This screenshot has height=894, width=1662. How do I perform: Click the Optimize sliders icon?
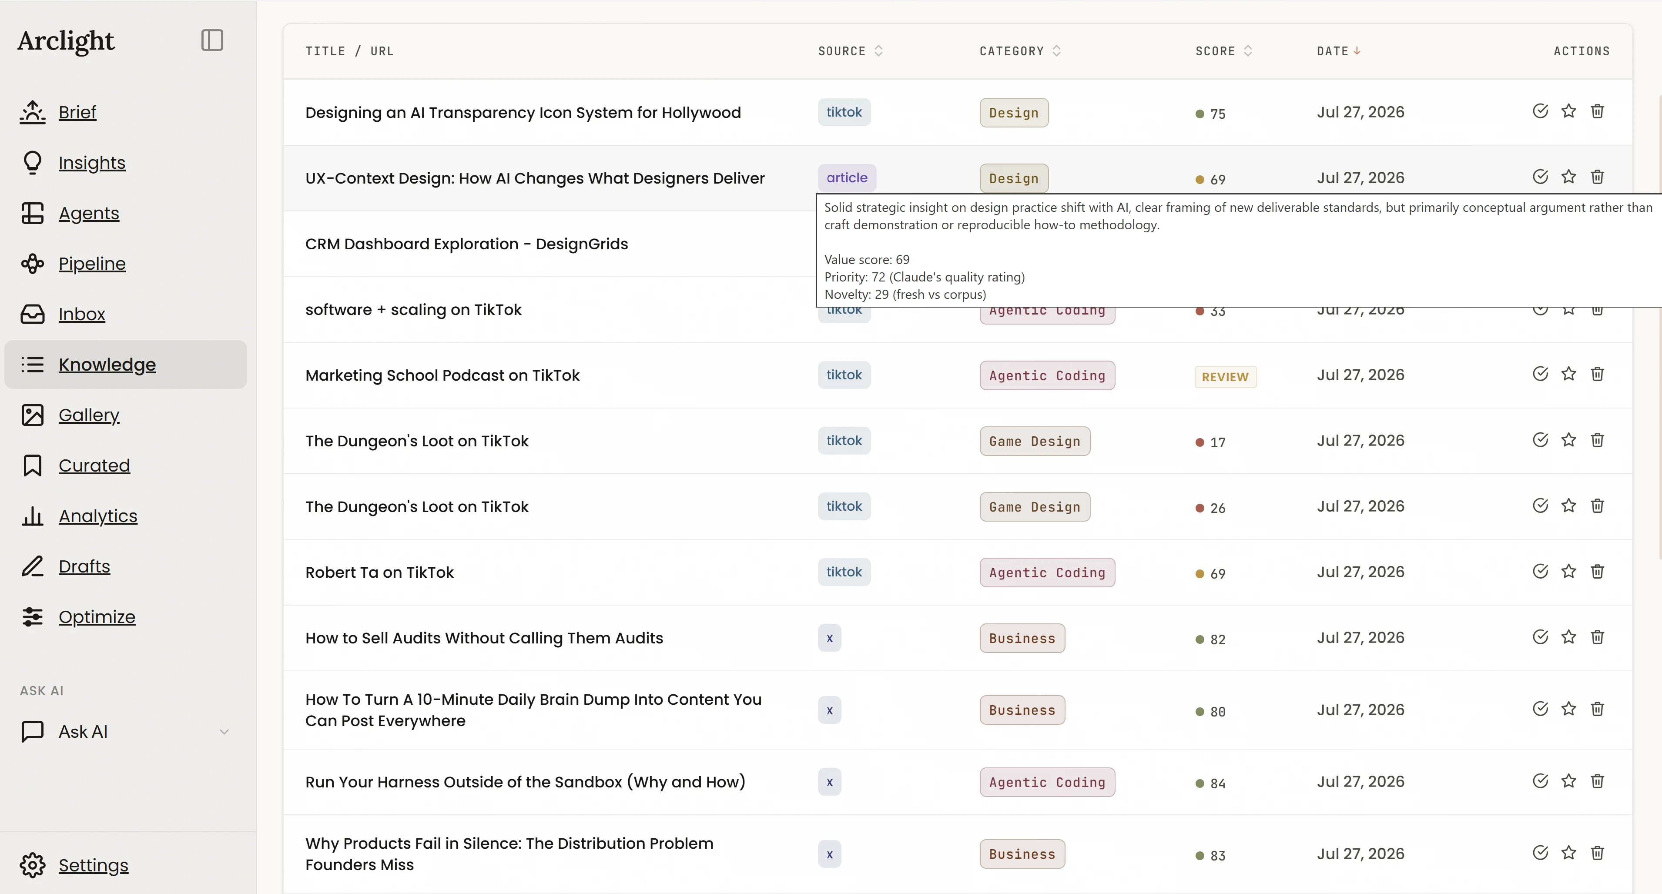tap(32, 616)
